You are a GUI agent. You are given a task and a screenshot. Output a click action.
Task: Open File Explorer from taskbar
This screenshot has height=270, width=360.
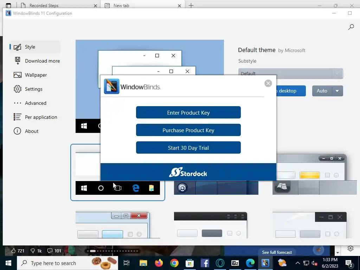pyautogui.click(x=143, y=263)
